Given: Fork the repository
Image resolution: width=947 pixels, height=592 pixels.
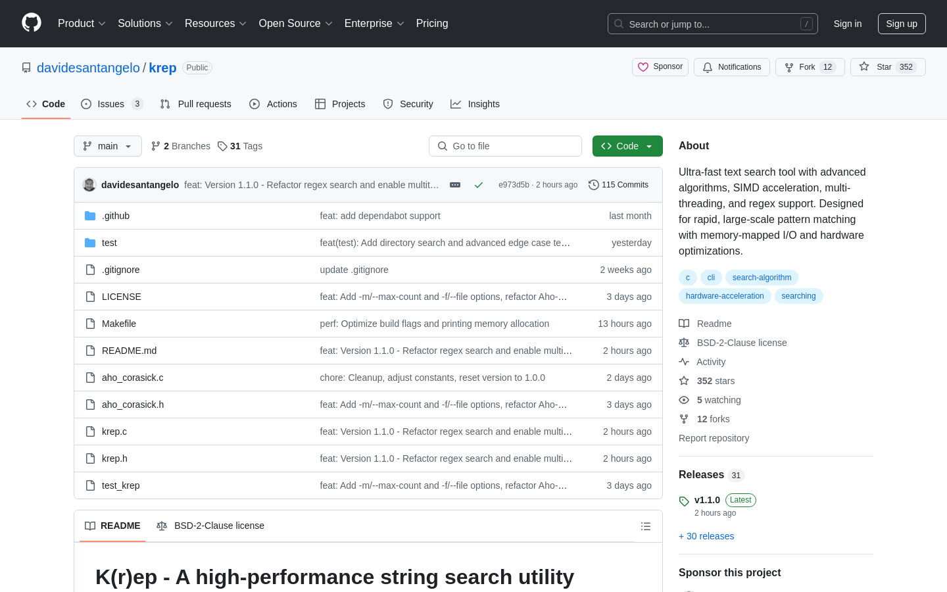Looking at the screenshot, I should pyautogui.click(x=810, y=67).
